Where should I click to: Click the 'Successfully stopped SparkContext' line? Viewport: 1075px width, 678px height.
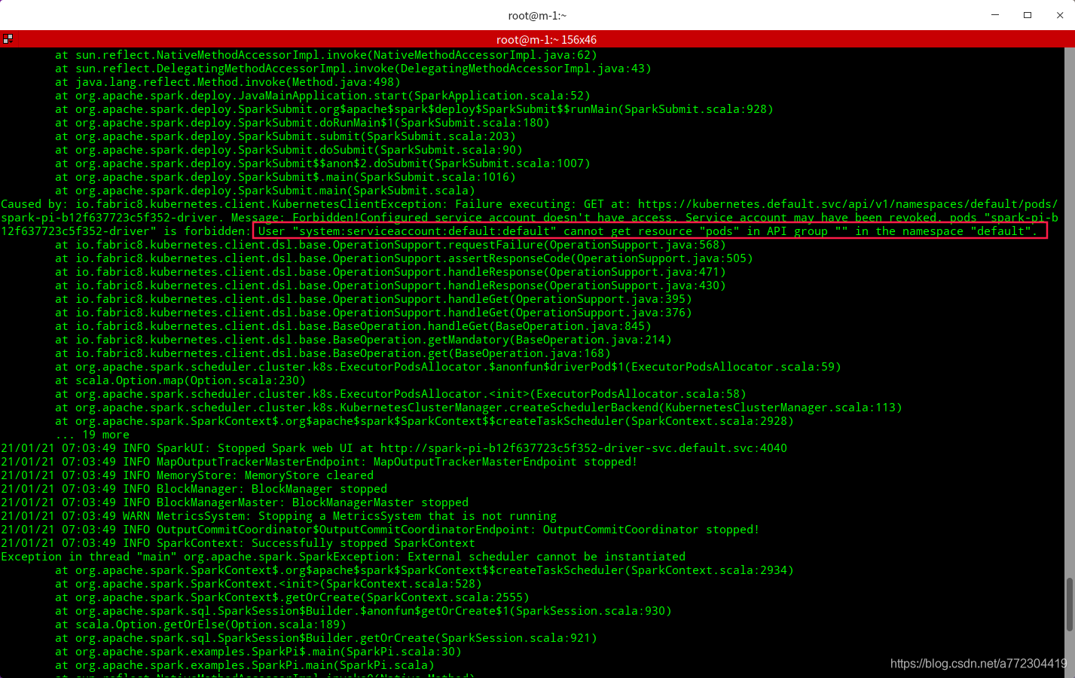click(x=238, y=543)
